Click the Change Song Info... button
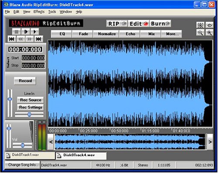The height and width of the screenshot is (173, 218). tap(22, 165)
